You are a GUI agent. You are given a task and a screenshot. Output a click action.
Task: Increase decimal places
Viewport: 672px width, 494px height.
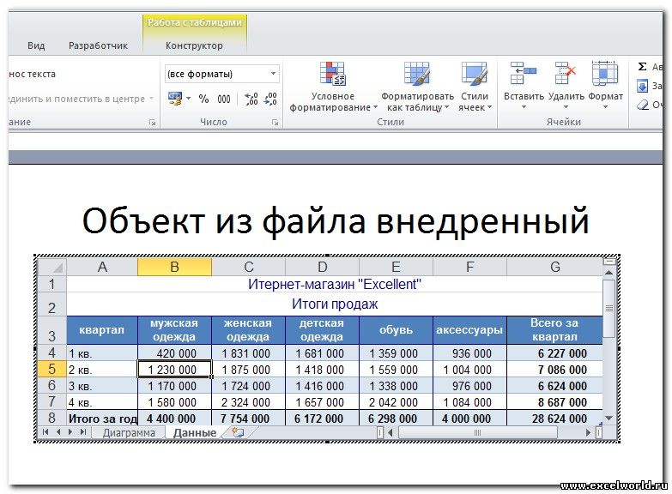point(251,99)
